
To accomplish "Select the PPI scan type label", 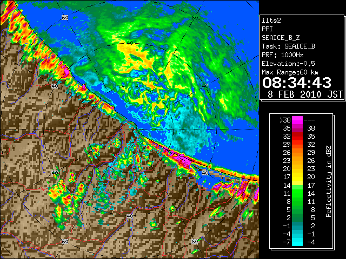I will (x=267, y=29).
